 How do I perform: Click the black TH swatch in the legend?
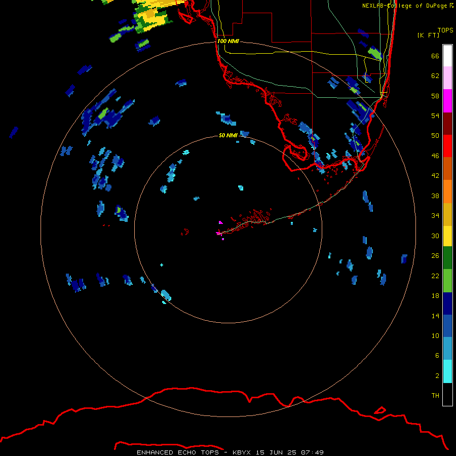447,394
